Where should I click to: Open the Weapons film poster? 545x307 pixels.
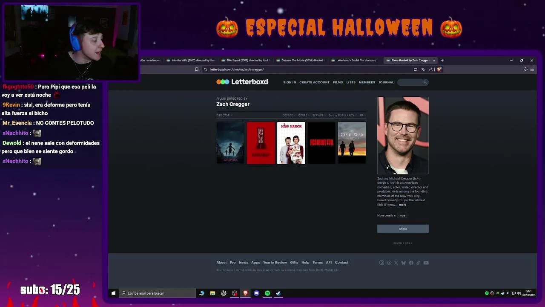(x=230, y=143)
